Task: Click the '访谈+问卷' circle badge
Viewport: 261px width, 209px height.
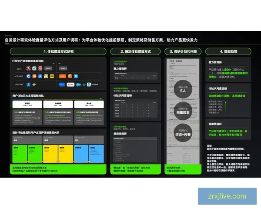Action: 183,132
